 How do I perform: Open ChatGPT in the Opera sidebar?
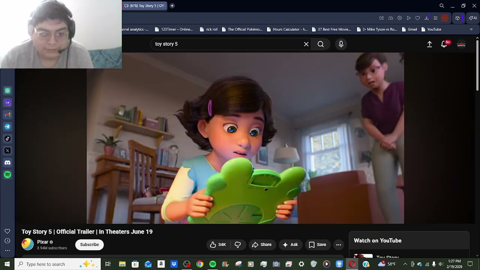point(7,91)
